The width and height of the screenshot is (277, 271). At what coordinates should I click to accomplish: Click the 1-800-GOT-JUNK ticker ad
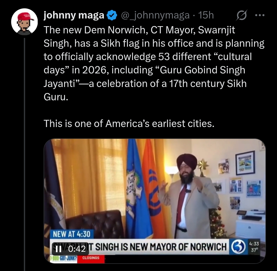click(64, 258)
